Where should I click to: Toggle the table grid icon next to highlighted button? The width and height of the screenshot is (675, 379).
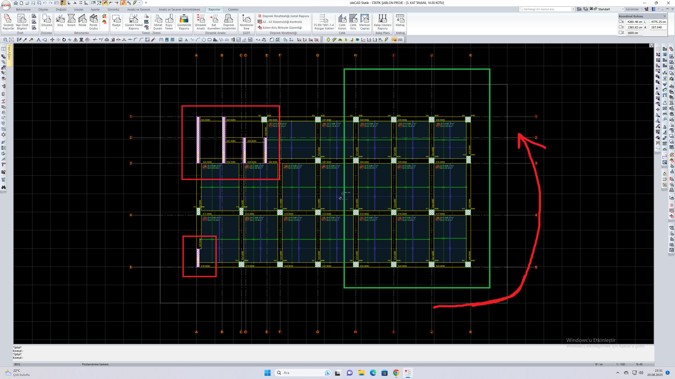tap(400, 40)
